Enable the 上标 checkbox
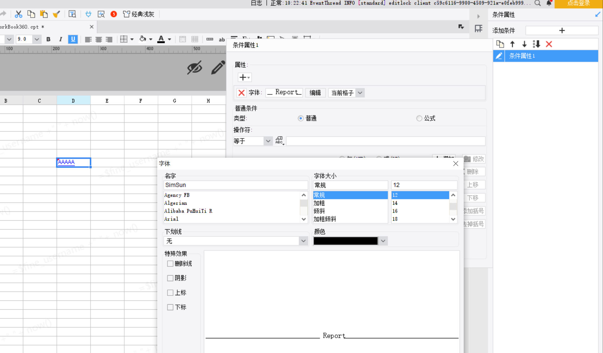This screenshot has height=353, width=603. 170,293
